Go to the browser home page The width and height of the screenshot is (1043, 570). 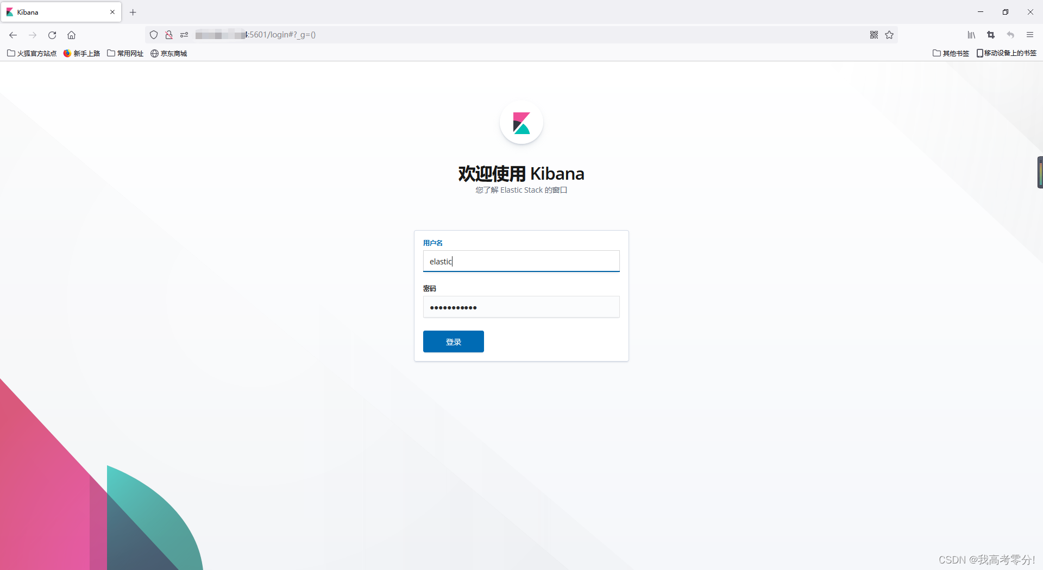[x=71, y=35]
